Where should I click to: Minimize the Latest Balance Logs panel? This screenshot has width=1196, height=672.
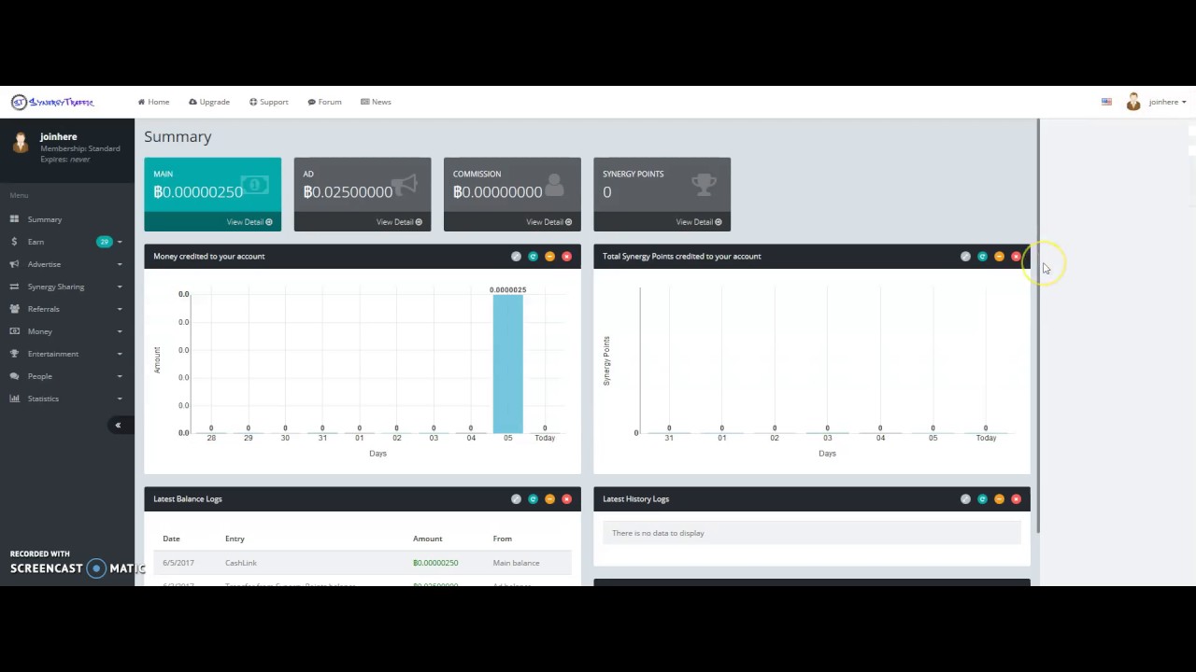[x=549, y=499]
